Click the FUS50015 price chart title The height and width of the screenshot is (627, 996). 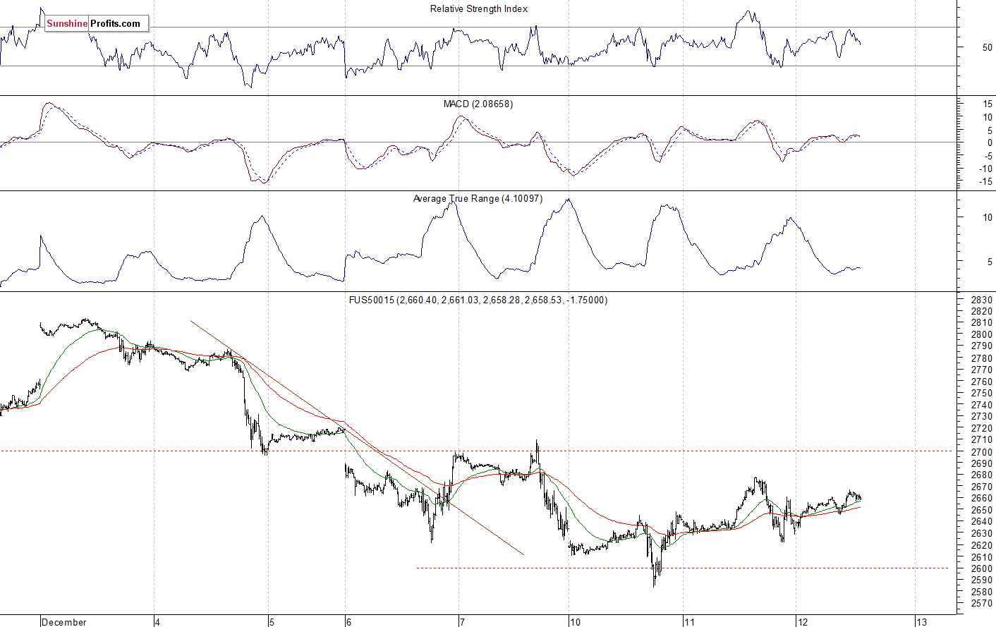click(478, 300)
